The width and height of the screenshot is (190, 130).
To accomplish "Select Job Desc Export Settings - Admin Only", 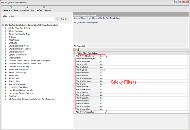I will pyautogui.click(x=24, y=64).
